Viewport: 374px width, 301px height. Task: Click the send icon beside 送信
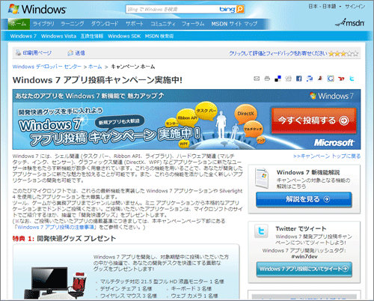(x=70, y=53)
